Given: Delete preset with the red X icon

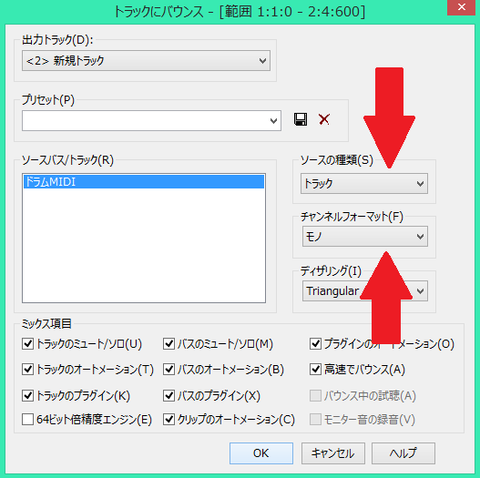Looking at the screenshot, I should pyautogui.click(x=324, y=119).
